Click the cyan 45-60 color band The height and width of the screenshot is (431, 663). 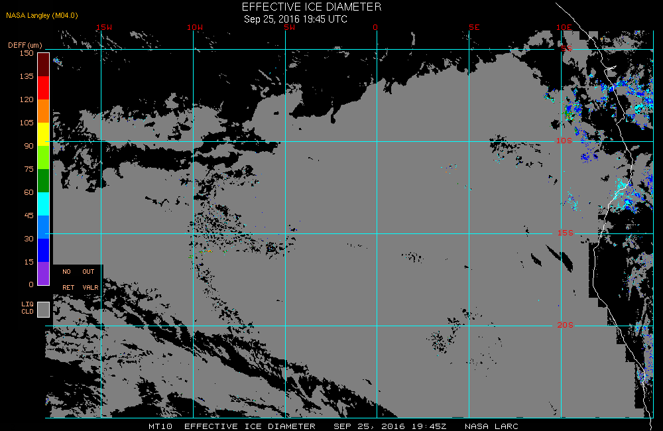44,204
